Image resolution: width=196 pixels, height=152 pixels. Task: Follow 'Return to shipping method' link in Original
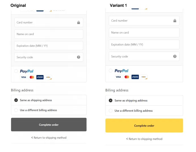(x=49, y=138)
